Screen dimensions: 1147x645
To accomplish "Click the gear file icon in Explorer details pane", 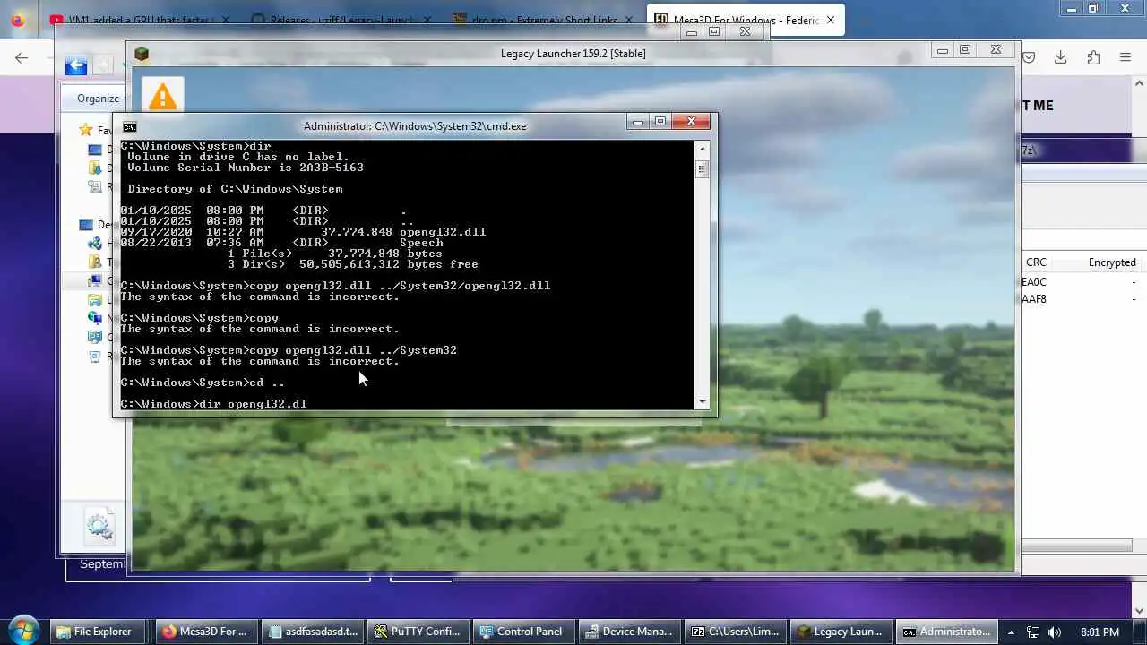I will tap(99, 526).
